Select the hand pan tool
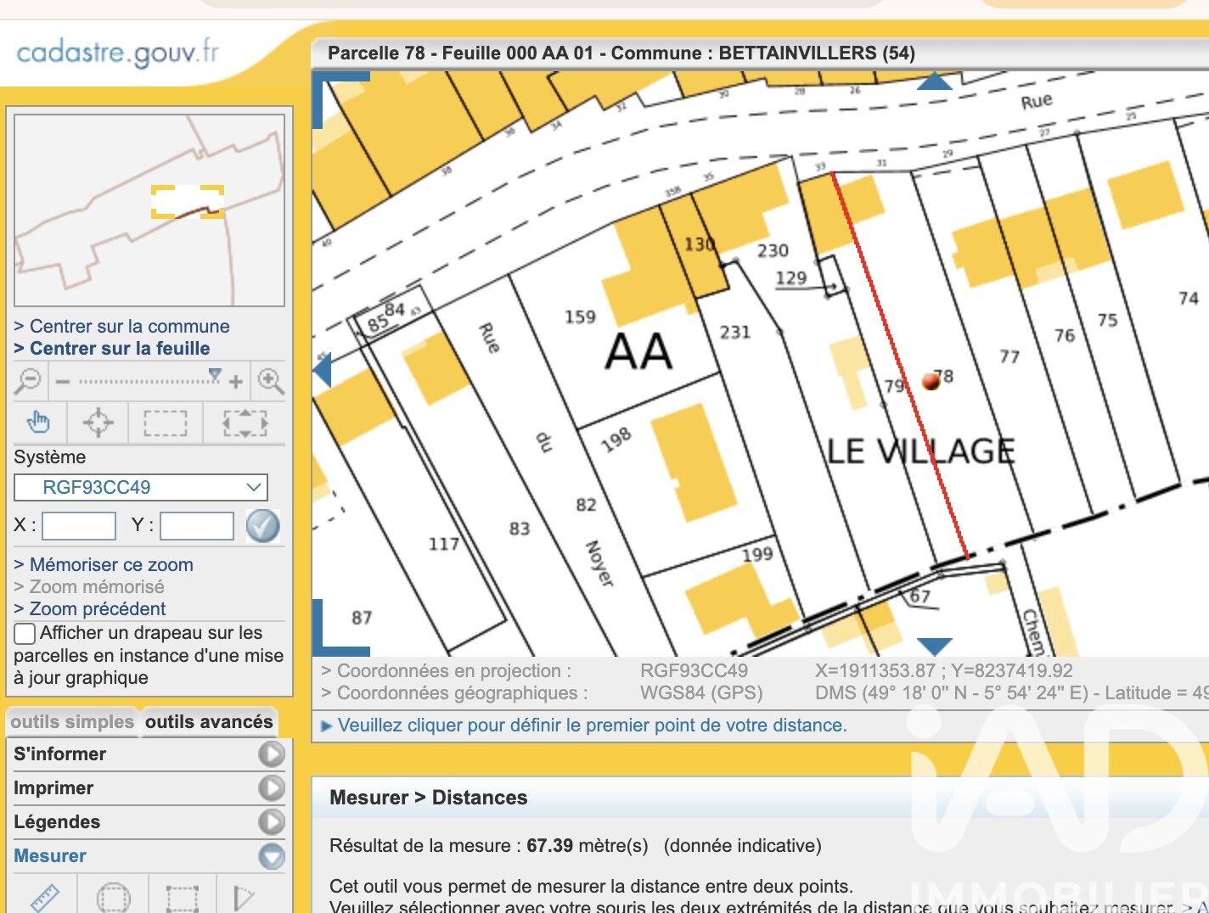Screen dimensions: 1209x913 click(x=39, y=422)
